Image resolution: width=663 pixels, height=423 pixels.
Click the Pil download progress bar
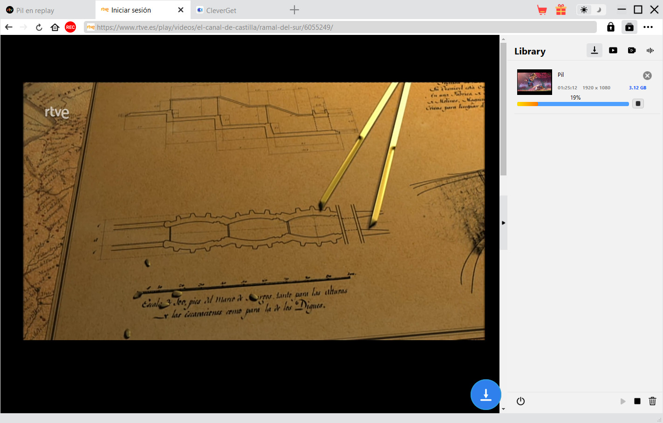coord(573,104)
